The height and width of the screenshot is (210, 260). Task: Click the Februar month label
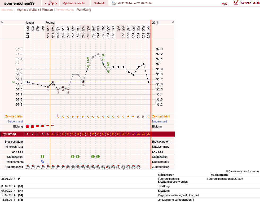pyautogui.click(x=50, y=23)
